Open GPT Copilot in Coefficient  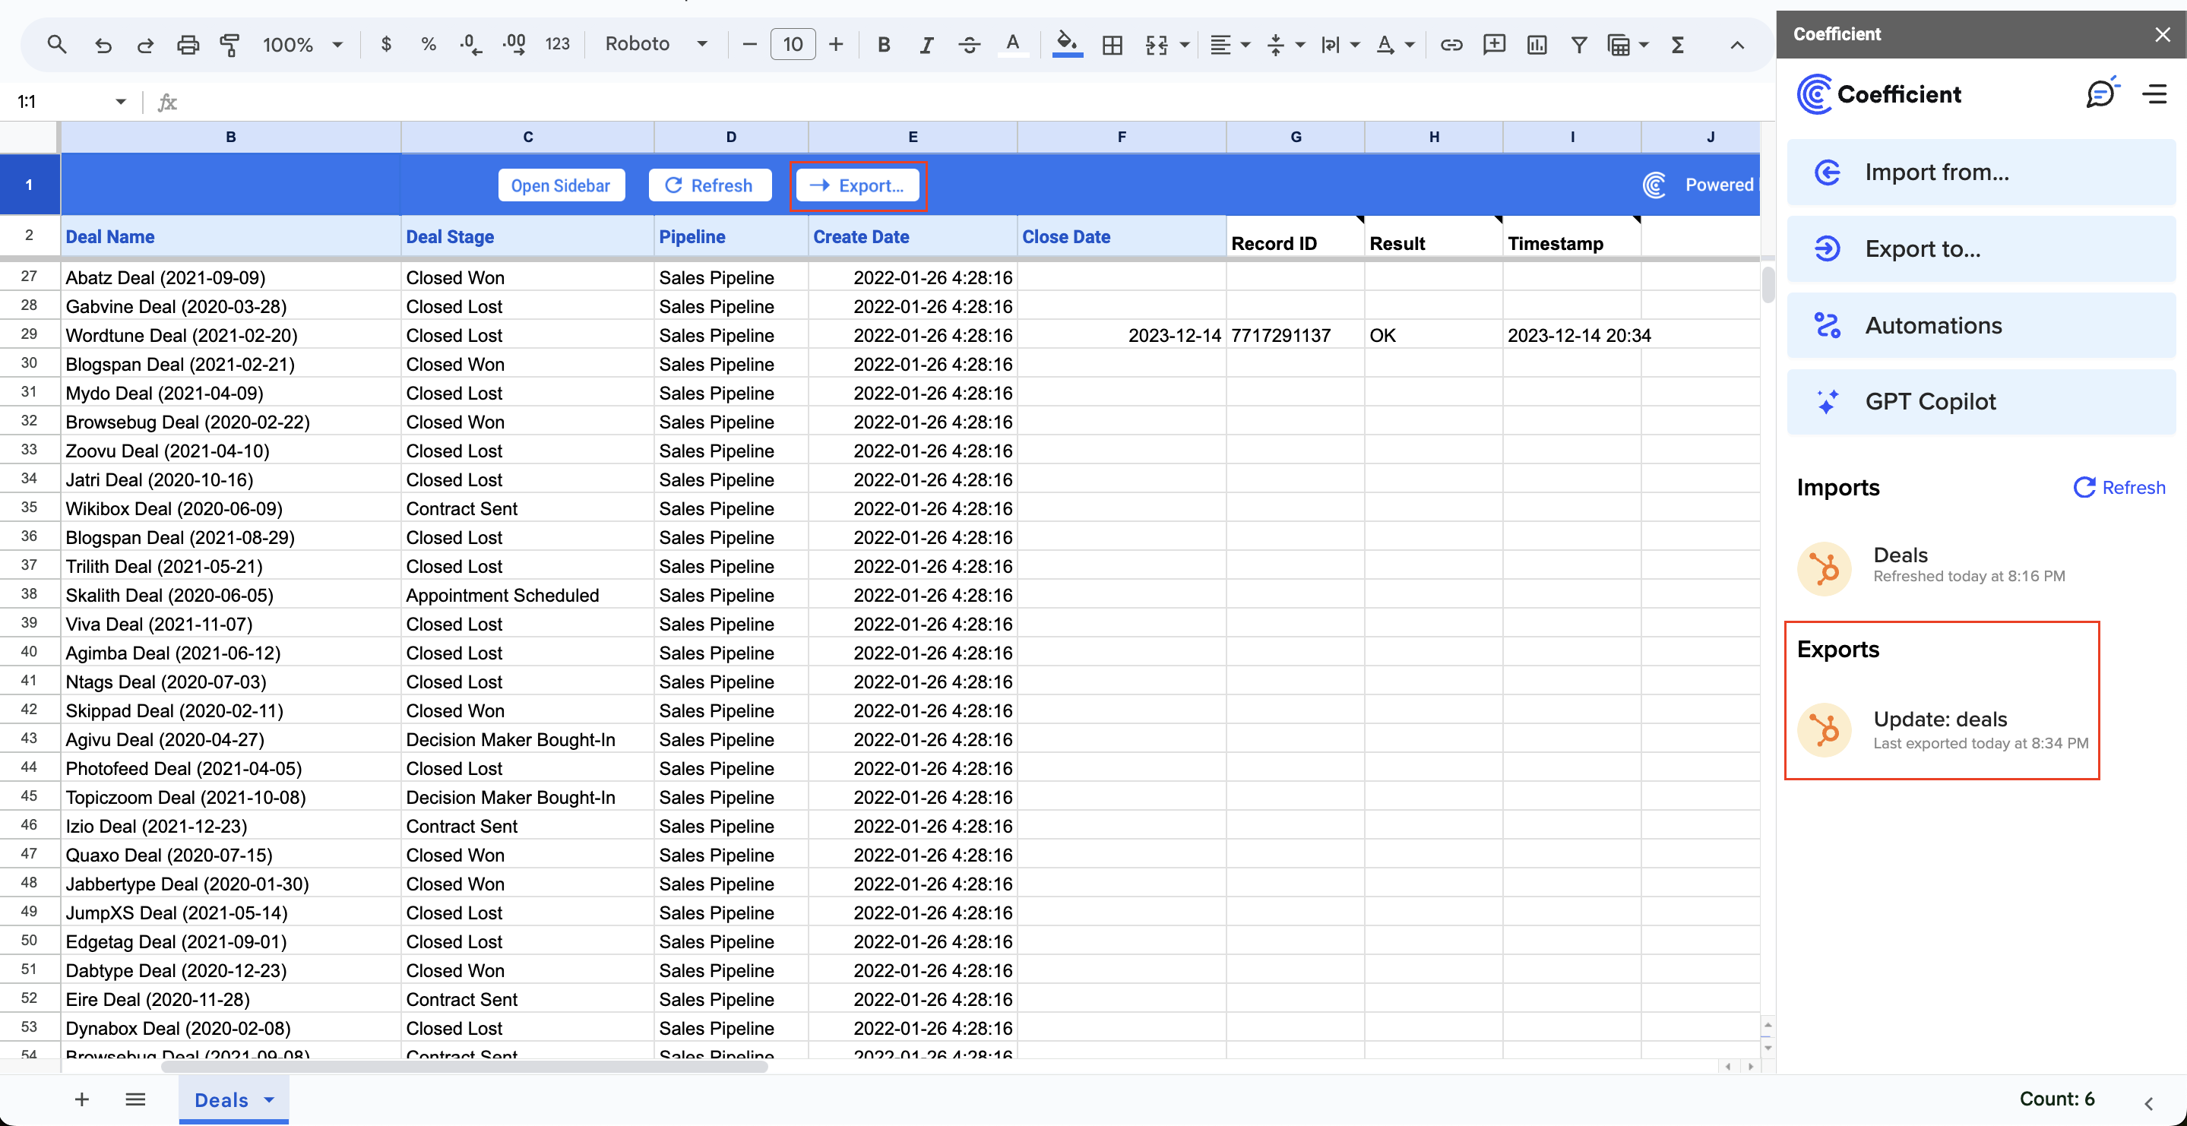tap(1981, 402)
